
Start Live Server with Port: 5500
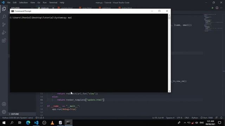tap(207, 118)
